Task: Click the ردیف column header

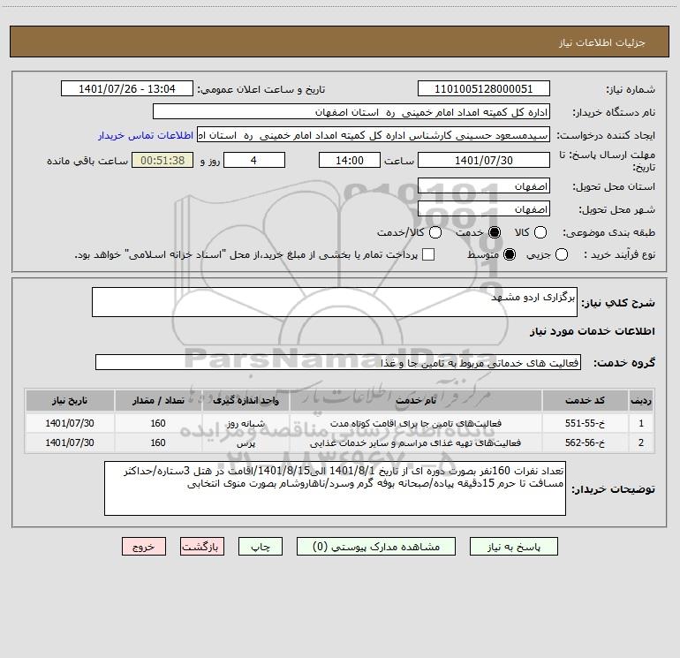Action: [x=641, y=400]
